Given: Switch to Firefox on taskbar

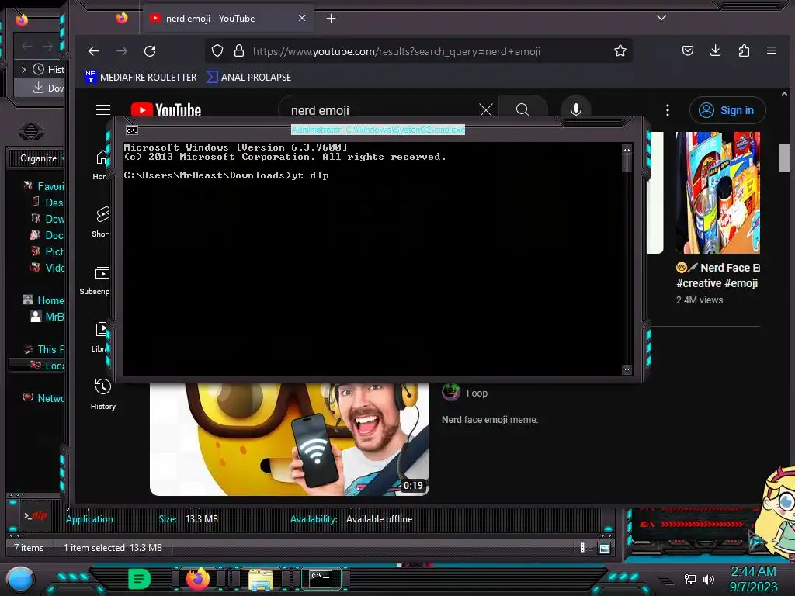Looking at the screenshot, I should tap(198, 578).
